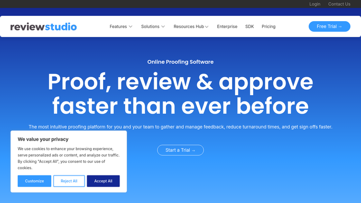The width and height of the screenshot is (361, 203).
Task: Expand the Solutions chevron arrow
Action: tap(163, 27)
